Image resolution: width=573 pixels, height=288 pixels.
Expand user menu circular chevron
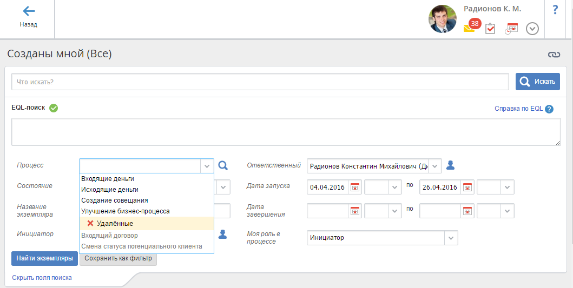[532, 29]
